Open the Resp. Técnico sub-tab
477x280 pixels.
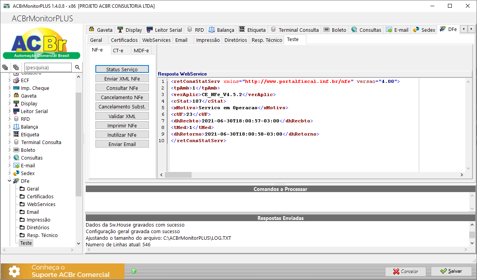click(x=267, y=40)
